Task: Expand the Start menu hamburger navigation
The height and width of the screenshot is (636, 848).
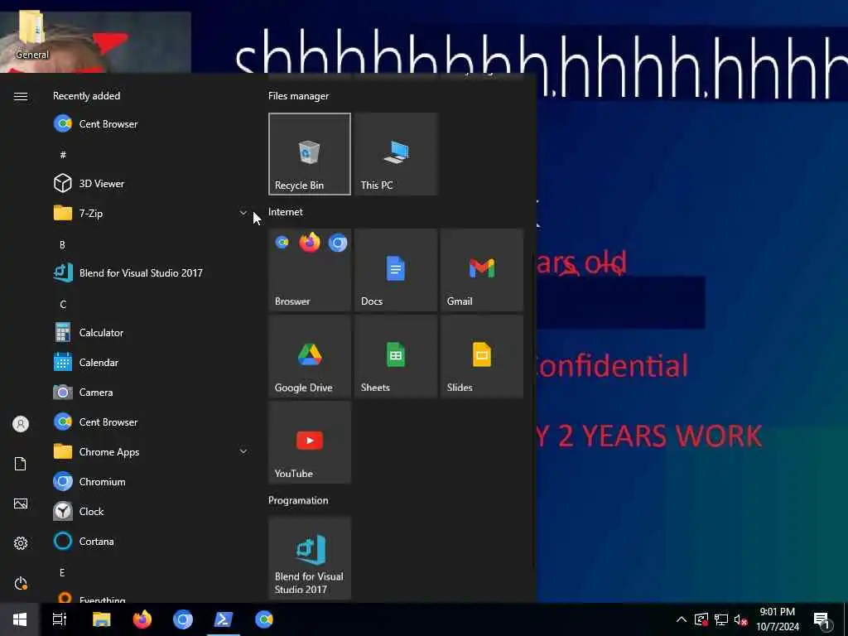Action: pyautogui.click(x=21, y=96)
